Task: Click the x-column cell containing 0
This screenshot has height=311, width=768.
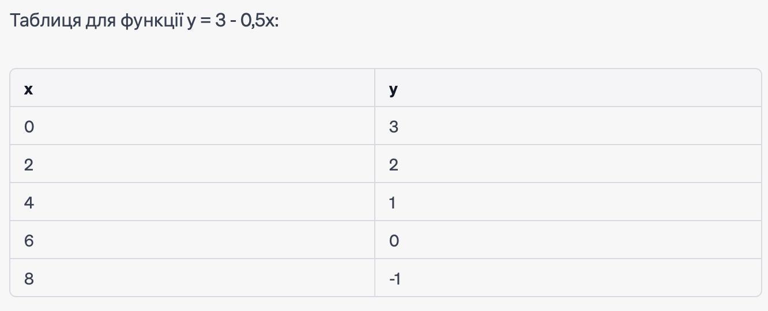Action: [192, 126]
